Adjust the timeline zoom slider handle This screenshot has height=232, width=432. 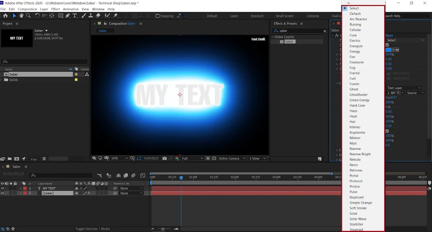(x=163, y=229)
